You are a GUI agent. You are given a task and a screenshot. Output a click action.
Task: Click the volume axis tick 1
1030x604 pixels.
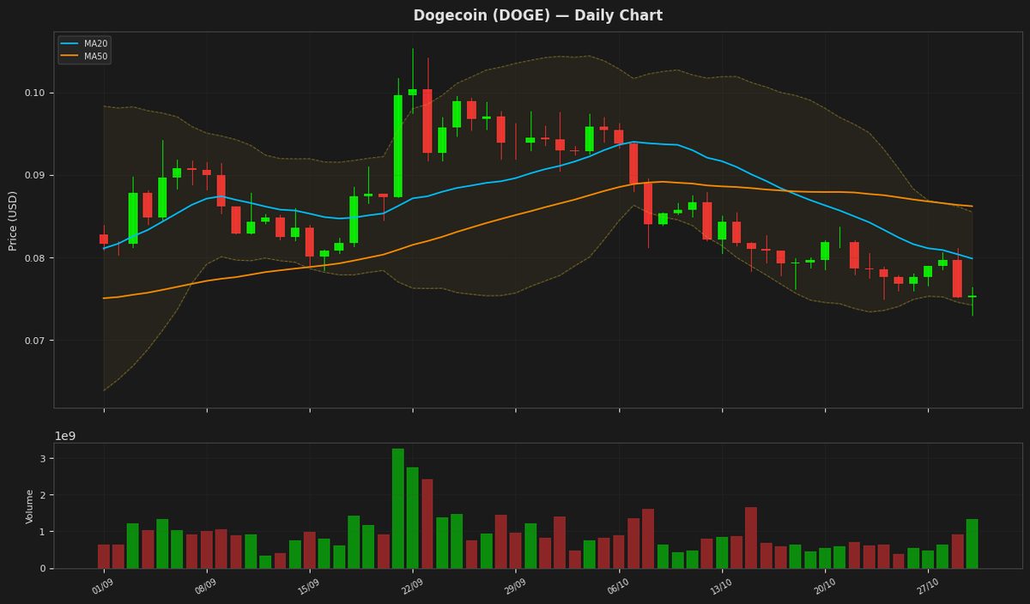43,532
